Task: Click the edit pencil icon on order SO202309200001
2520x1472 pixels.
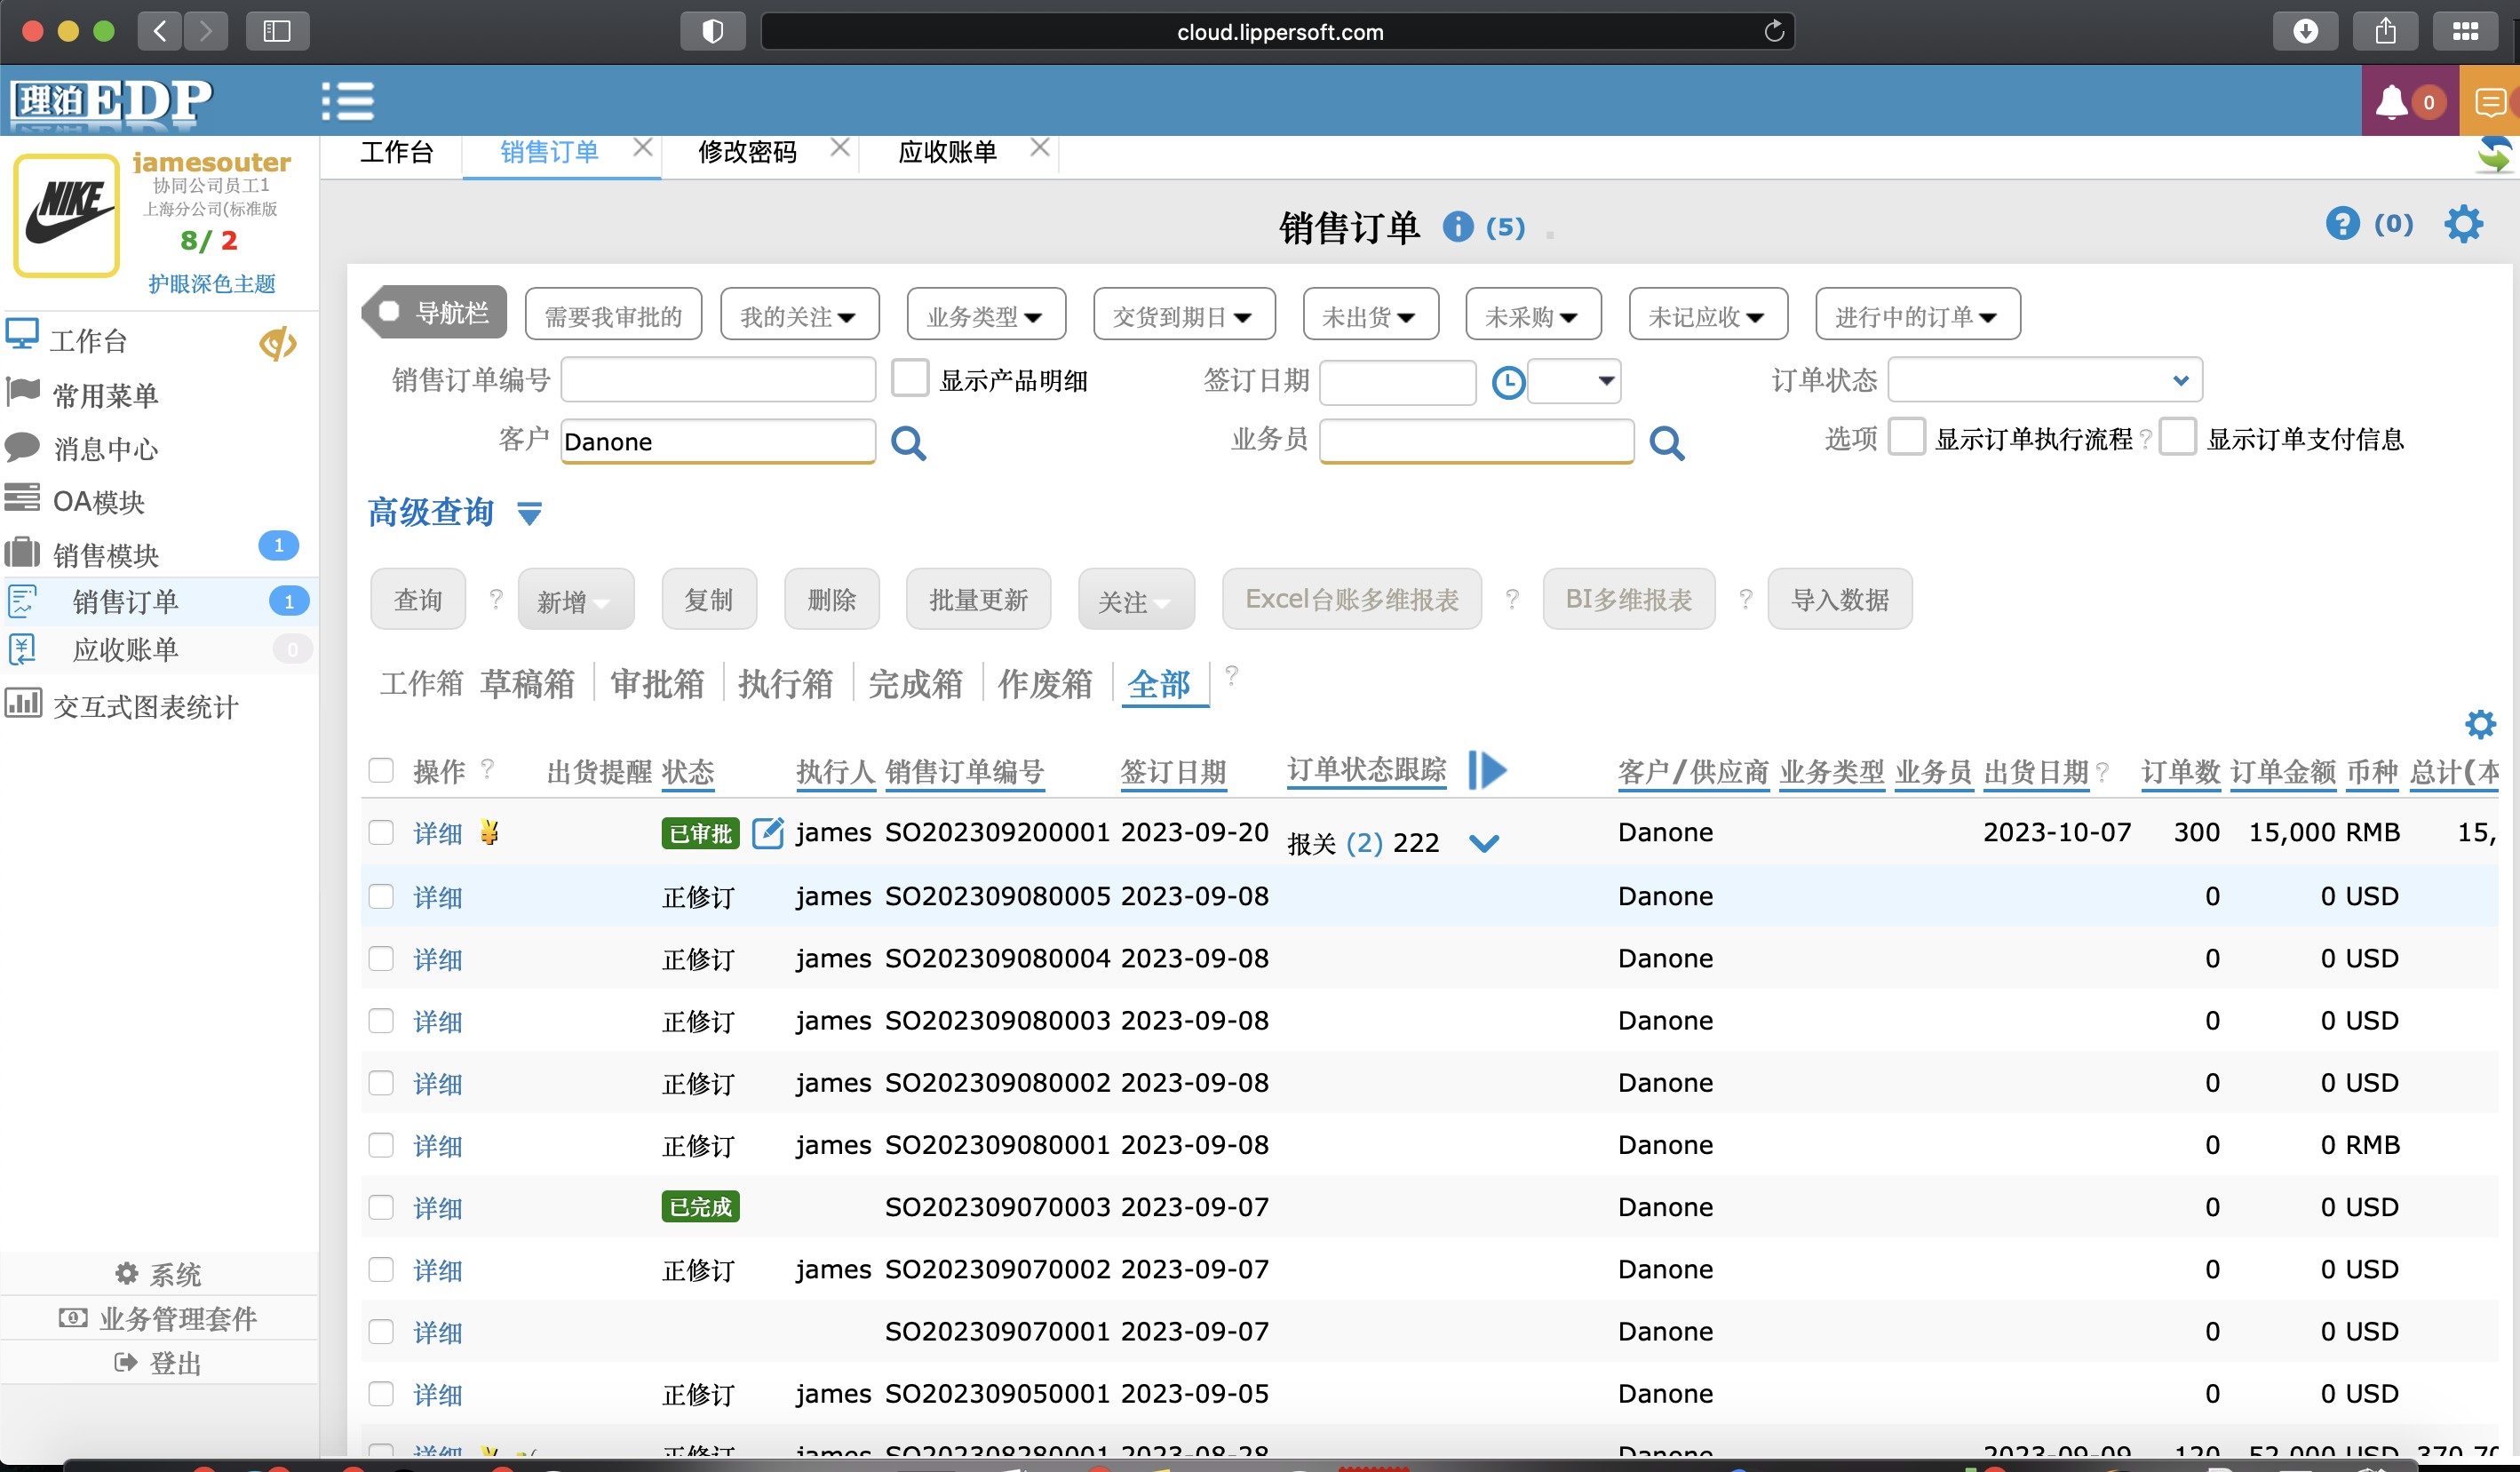Action: pos(767,833)
